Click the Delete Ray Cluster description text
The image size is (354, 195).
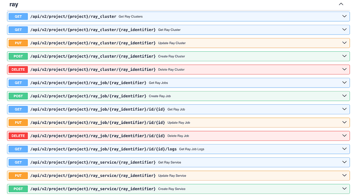pos(171,69)
